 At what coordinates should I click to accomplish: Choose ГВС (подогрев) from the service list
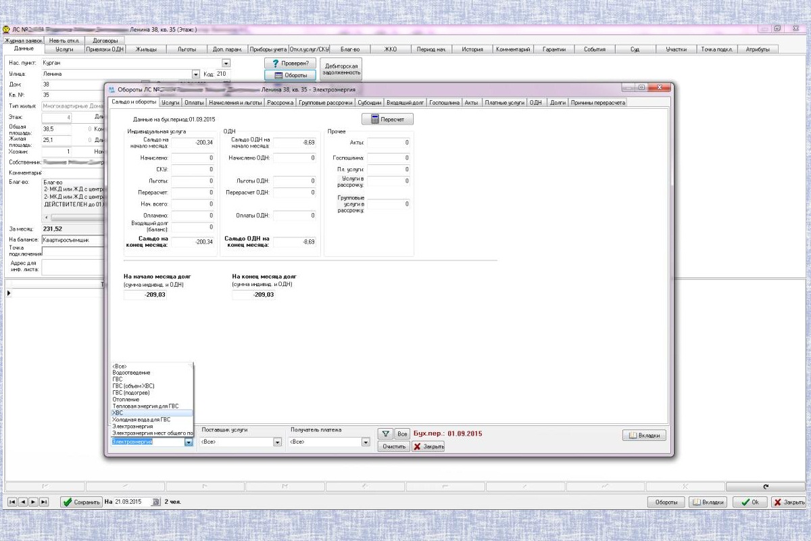[x=152, y=392]
